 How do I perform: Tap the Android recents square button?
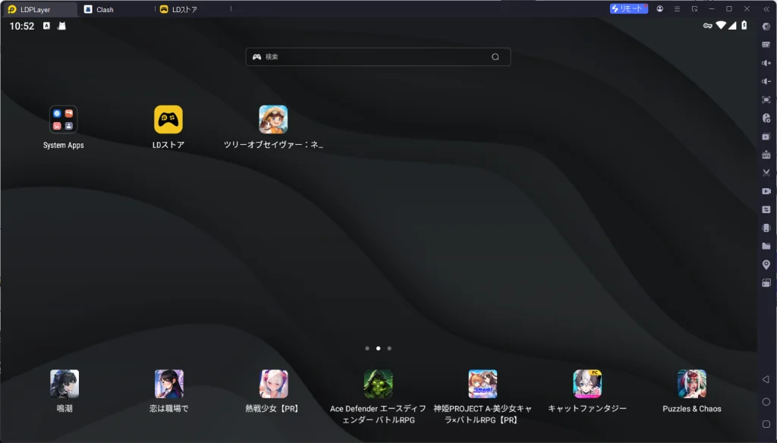coord(766,424)
